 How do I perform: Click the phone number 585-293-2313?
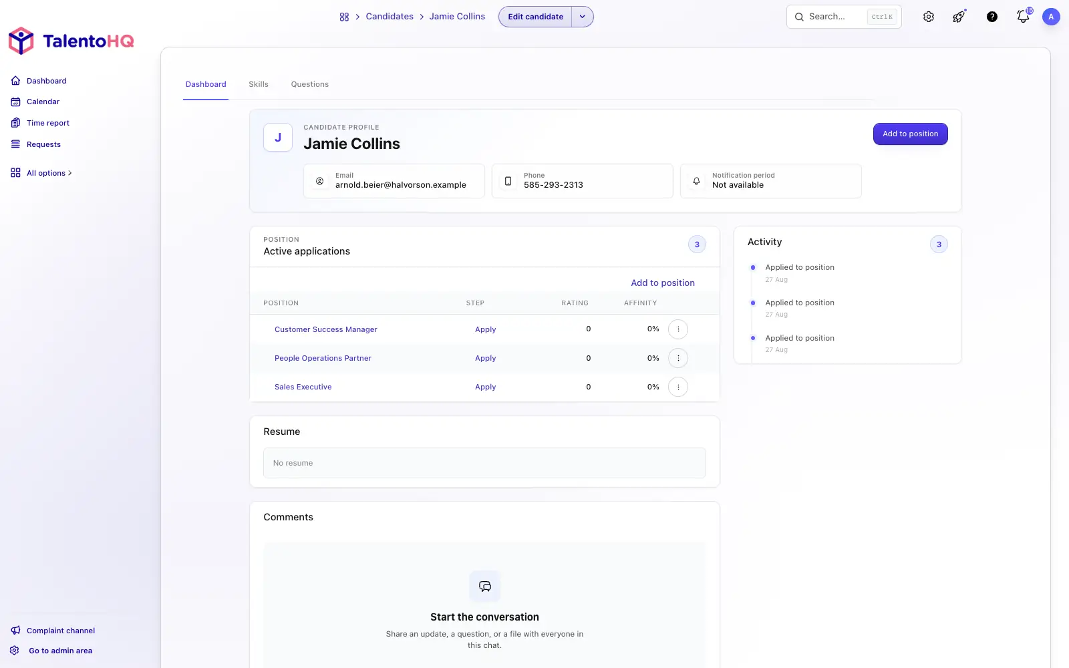coord(553,185)
